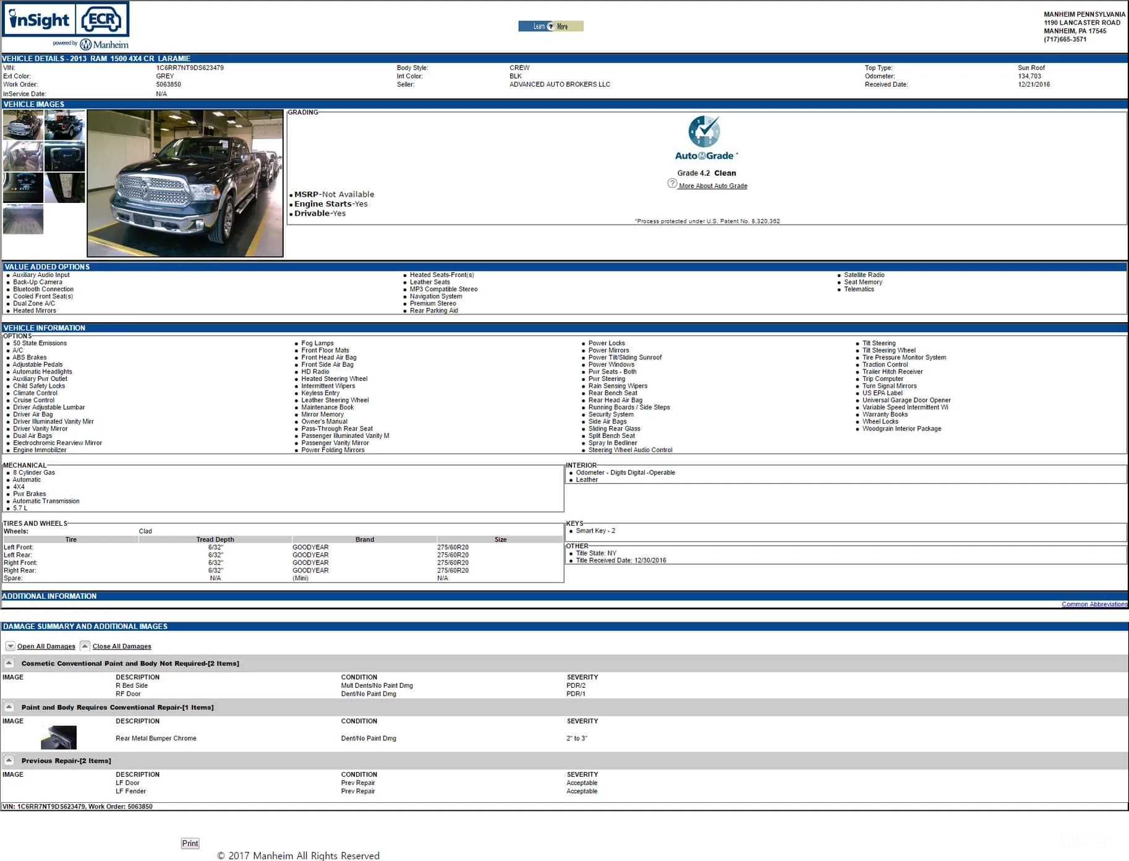Click the Trailer Hitch Receiver option

893,372
